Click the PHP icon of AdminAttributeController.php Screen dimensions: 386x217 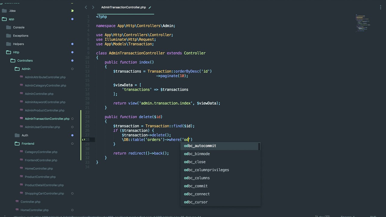tap(21, 77)
